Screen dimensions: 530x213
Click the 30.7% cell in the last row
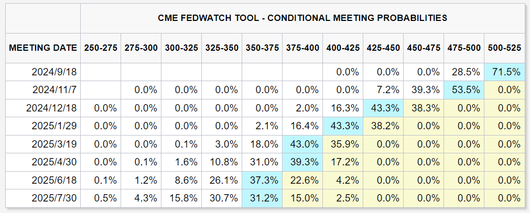click(222, 197)
